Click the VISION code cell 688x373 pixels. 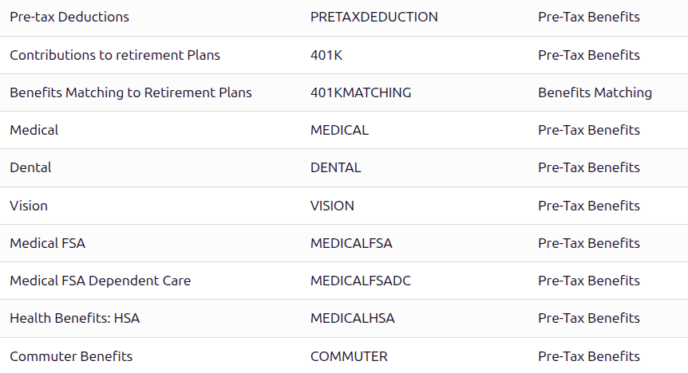click(332, 206)
